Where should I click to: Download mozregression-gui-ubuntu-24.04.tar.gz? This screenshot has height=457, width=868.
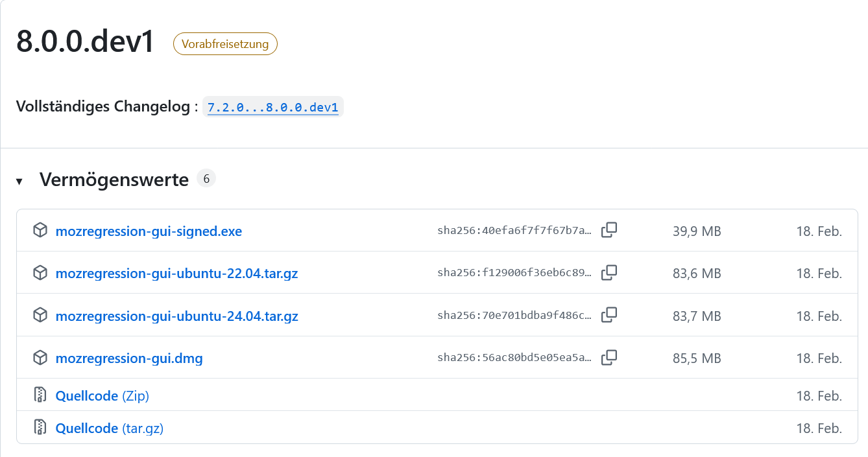pyautogui.click(x=176, y=316)
